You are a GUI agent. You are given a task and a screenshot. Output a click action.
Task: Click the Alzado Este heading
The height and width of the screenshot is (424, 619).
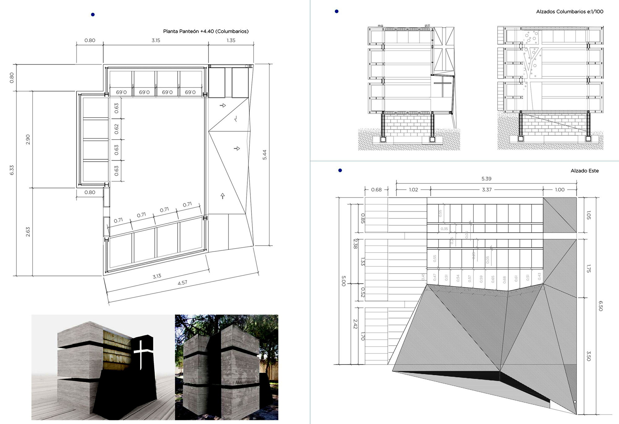[584, 171]
